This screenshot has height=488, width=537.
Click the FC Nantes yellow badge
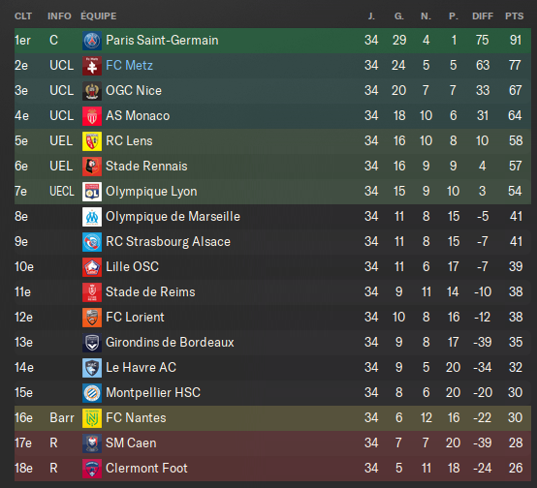(92, 418)
